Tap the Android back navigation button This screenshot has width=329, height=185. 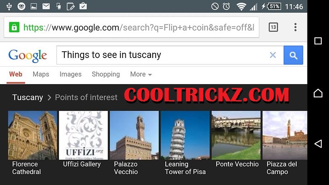(318, 144)
